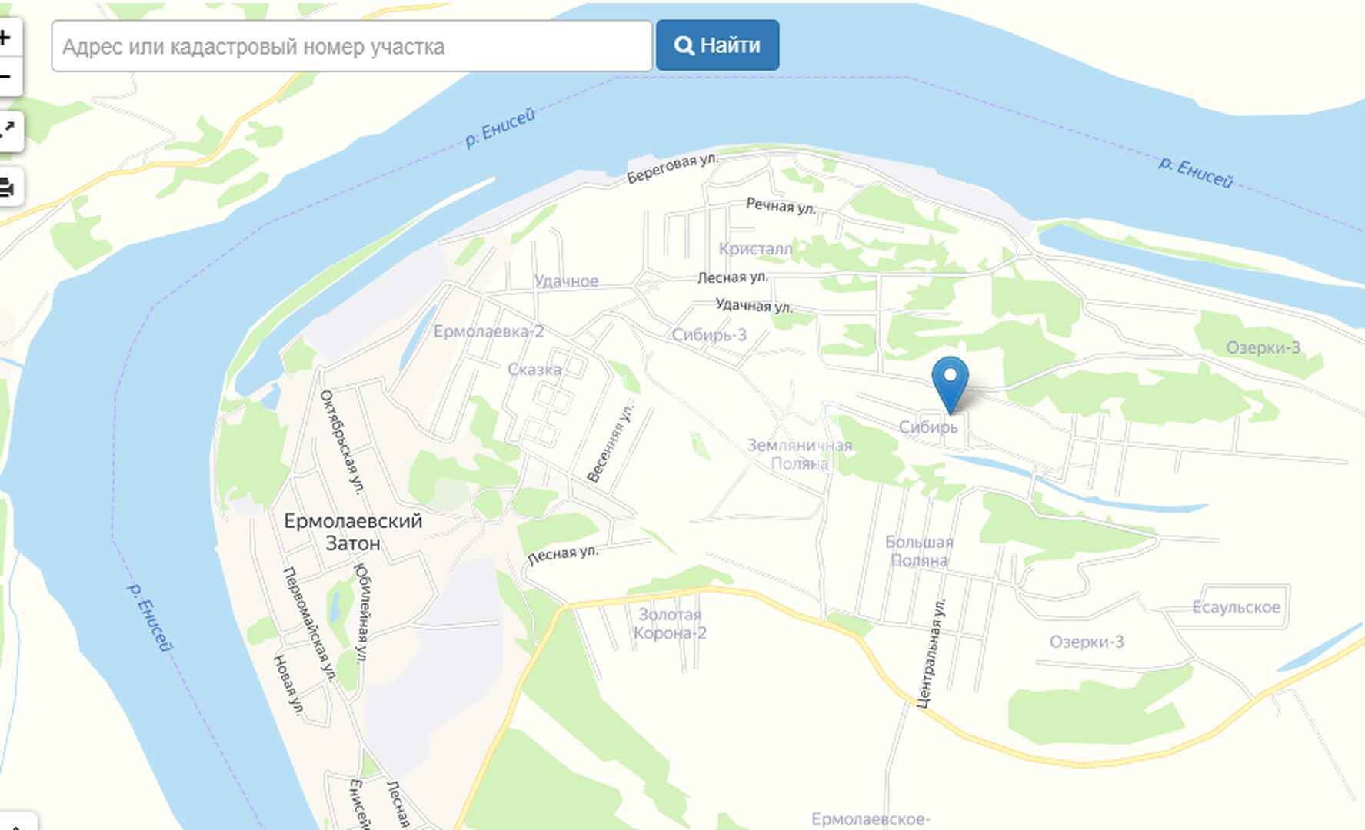Click the magnifier icon inside Найти button
The image size is (1365, 830).
684,45
